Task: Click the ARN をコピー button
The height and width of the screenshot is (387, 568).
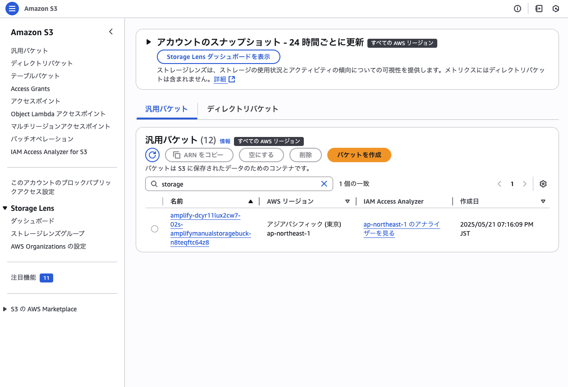Action: point(199,155)
